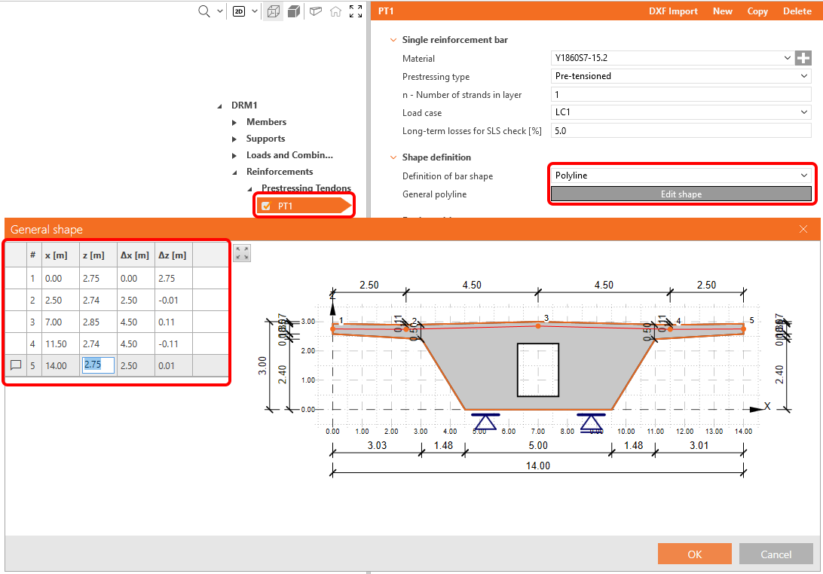Image resolution: width=823 pixels, height=574 pixels.
Task: Add new material with the plus icon
Action: [x=803, y=58]
